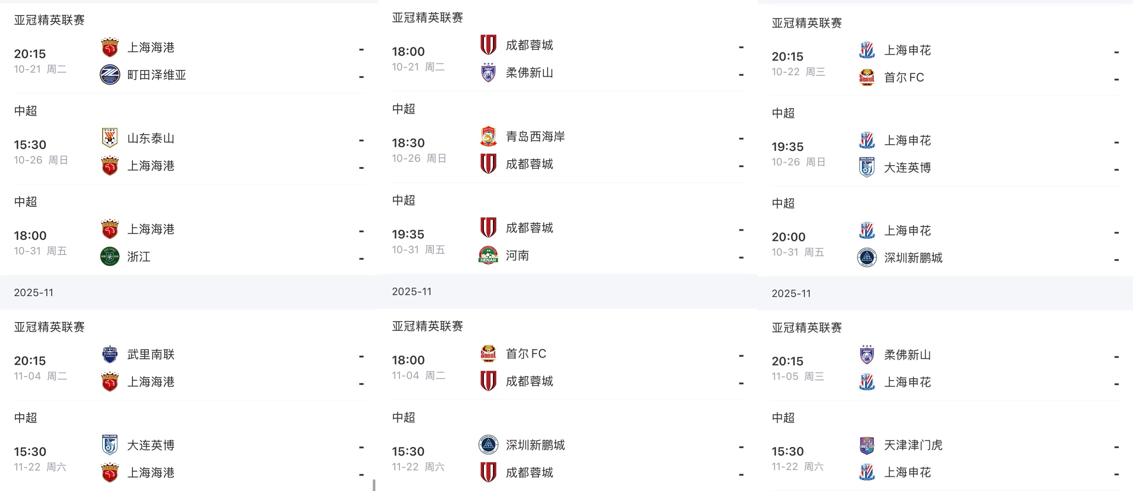Select the 武里南联 team name

(x=151, y=354)
